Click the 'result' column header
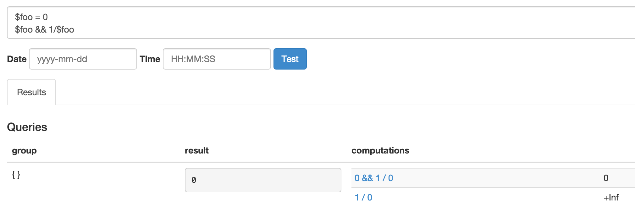The image size is (635, 208). [x=196, y=151]
